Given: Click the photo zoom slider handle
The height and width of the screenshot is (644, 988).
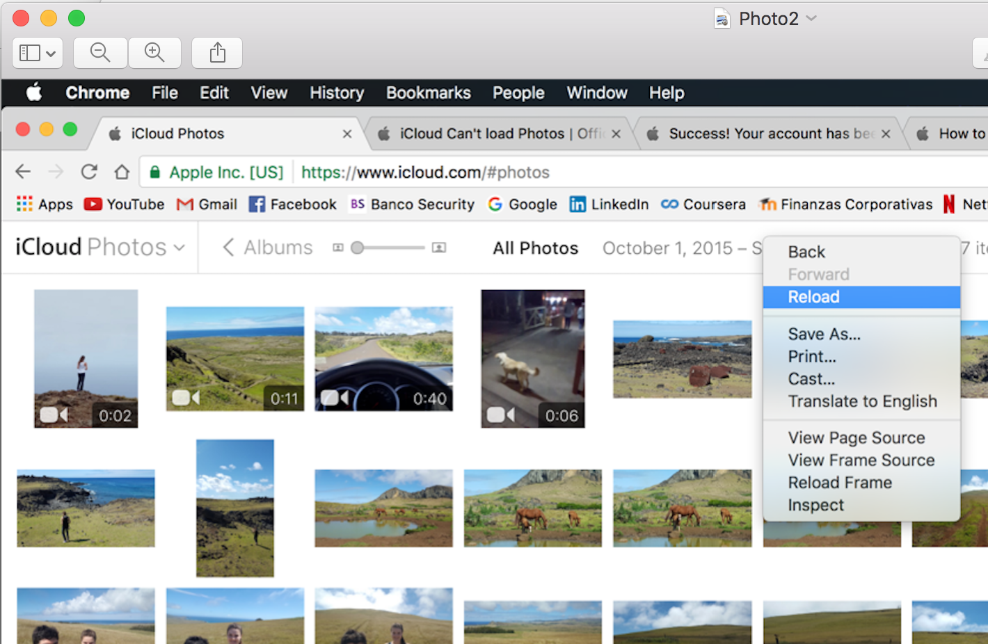Looking at the screenshot, I should click(x=357, y=247).
